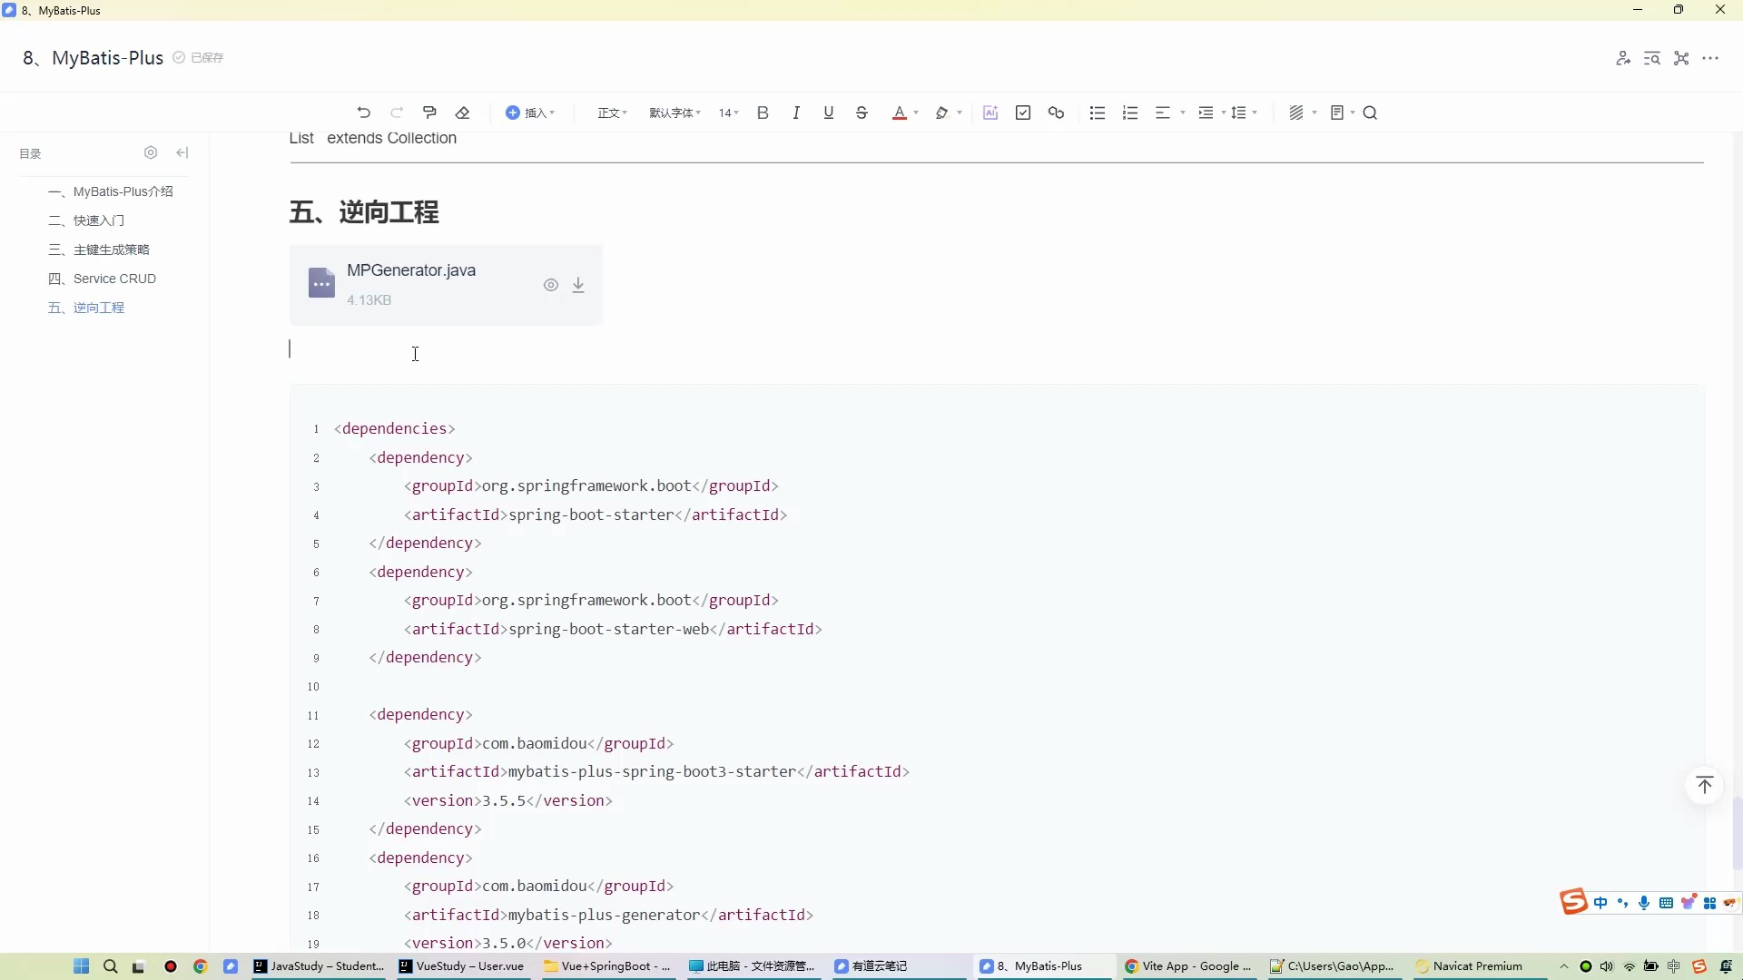Open the 插入 insert menu
The height and width of the screenshot is (980, 1743).
530,113
